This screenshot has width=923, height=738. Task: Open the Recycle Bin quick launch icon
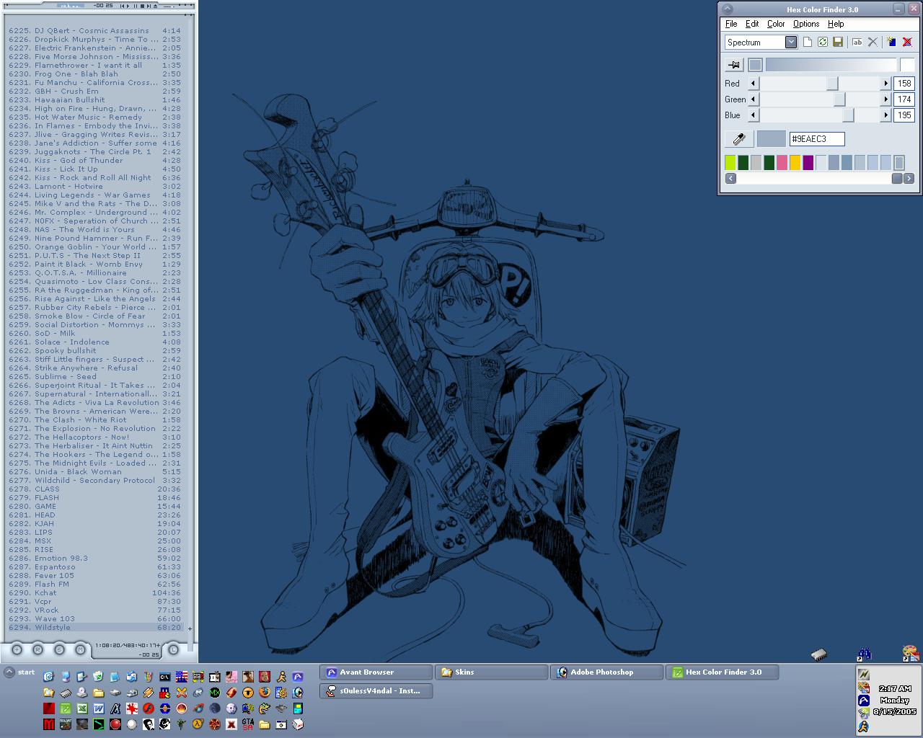[x=98, y=676]
